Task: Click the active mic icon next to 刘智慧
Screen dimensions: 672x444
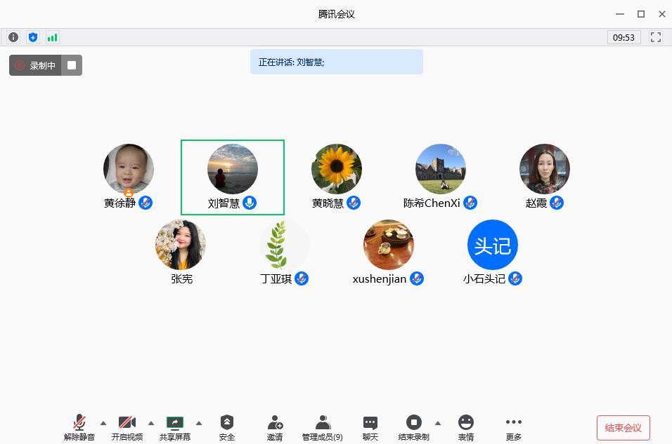Action: click(250, 203)
